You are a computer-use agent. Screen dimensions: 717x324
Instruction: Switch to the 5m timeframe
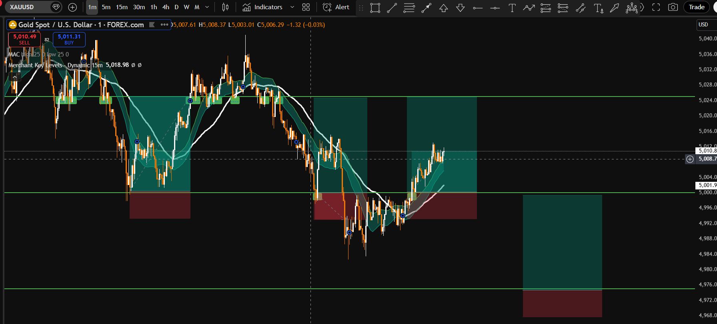(x=106, y=7)
